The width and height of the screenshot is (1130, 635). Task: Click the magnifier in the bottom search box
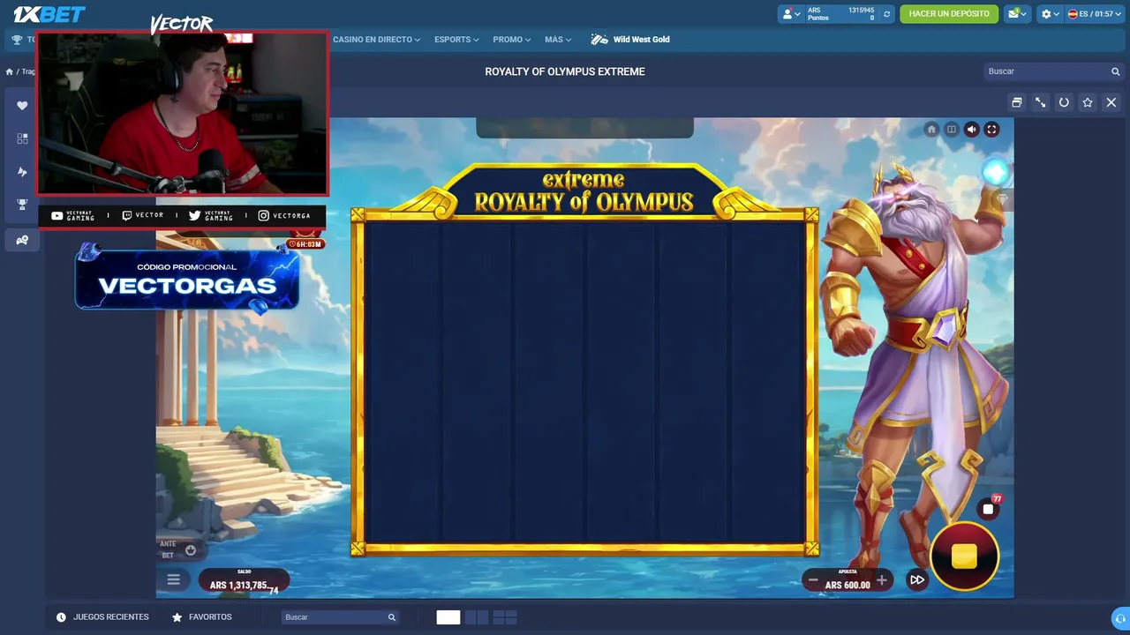click(x=391, y=617)
